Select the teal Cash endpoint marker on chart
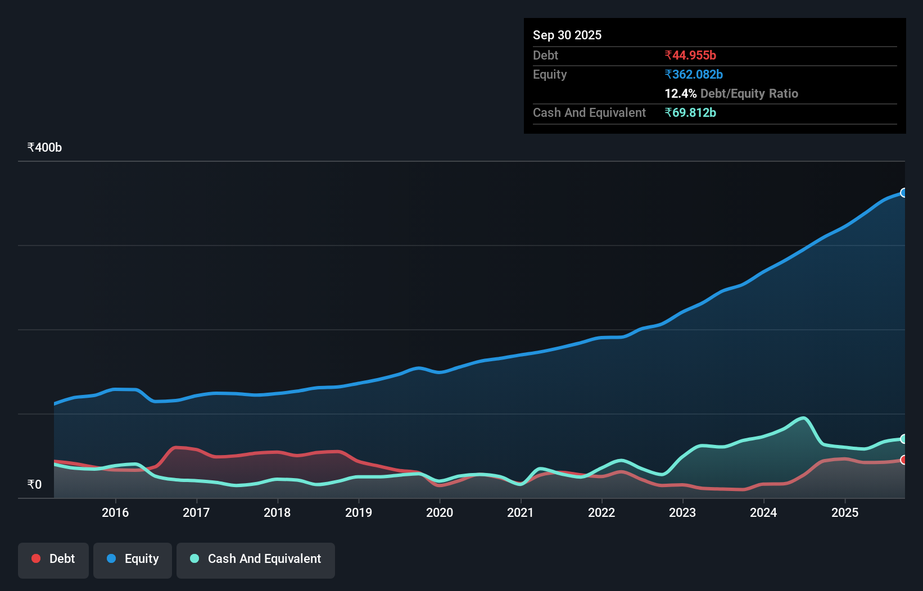 coord(904,439)
